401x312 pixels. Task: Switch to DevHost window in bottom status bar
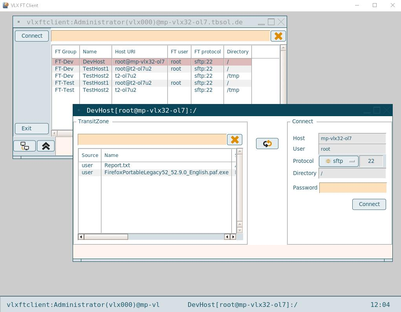[x=242, y=305]
